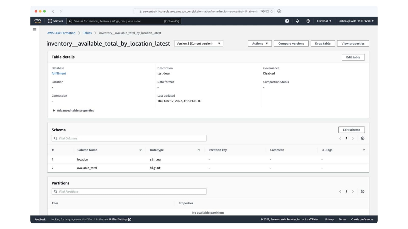Screen dimensions: 408x229
Task: Open Unified Settings link in footer
Action: [x=120, y=220]
